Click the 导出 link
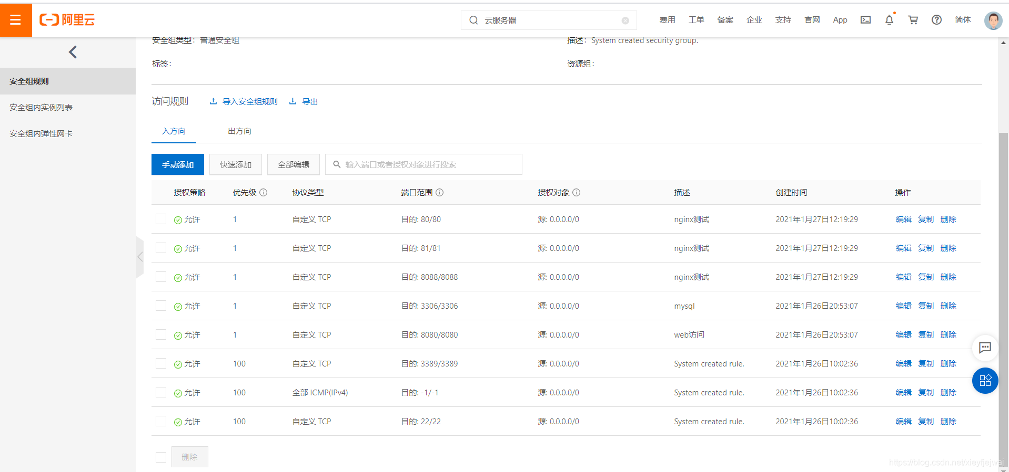This screenshot has height=472, width=1009. (310, 101)
